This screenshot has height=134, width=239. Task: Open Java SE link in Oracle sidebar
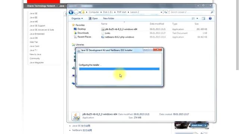pyautogui.click(x=33, y=13)
